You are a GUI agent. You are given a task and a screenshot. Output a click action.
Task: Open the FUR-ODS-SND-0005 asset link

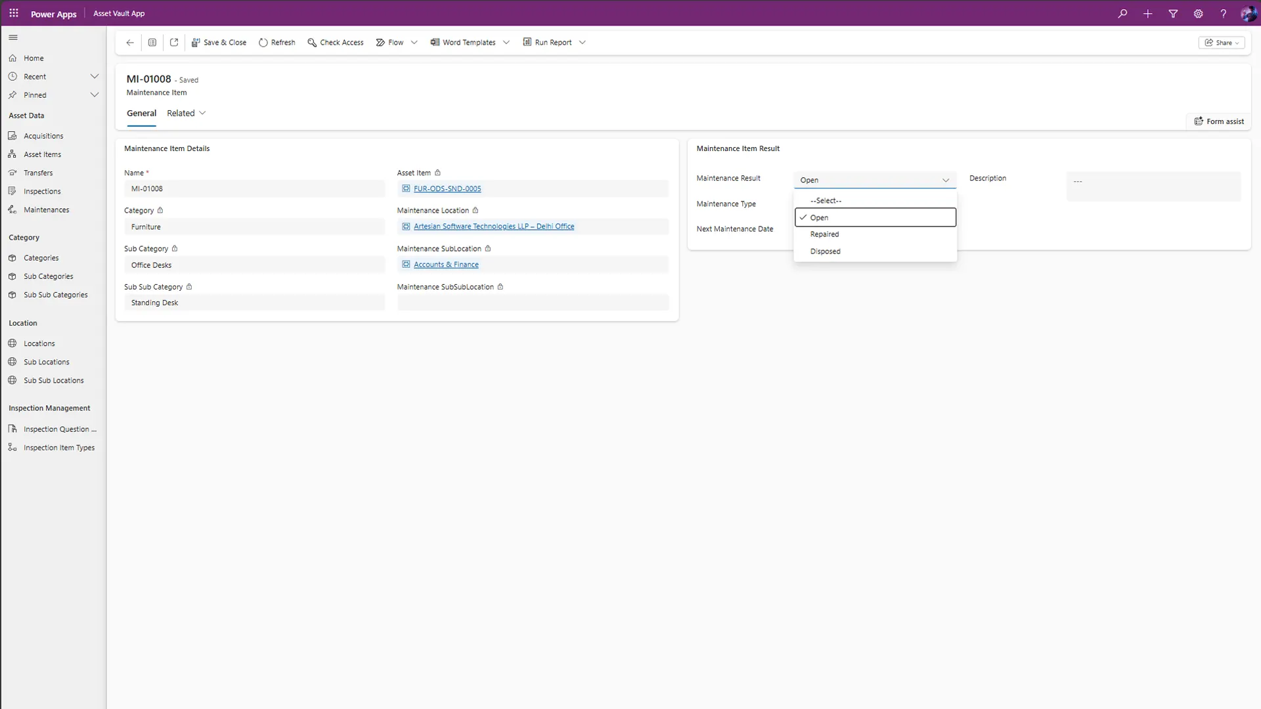pos(447,189)
